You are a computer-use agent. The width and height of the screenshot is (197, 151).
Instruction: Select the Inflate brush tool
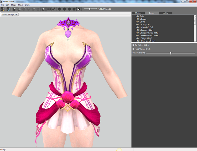click(x=24, y=9)
